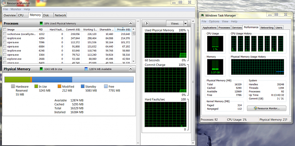Click the blue Standby legend swatch
Viewport: 295px width, 146px height.
[83, 86]
